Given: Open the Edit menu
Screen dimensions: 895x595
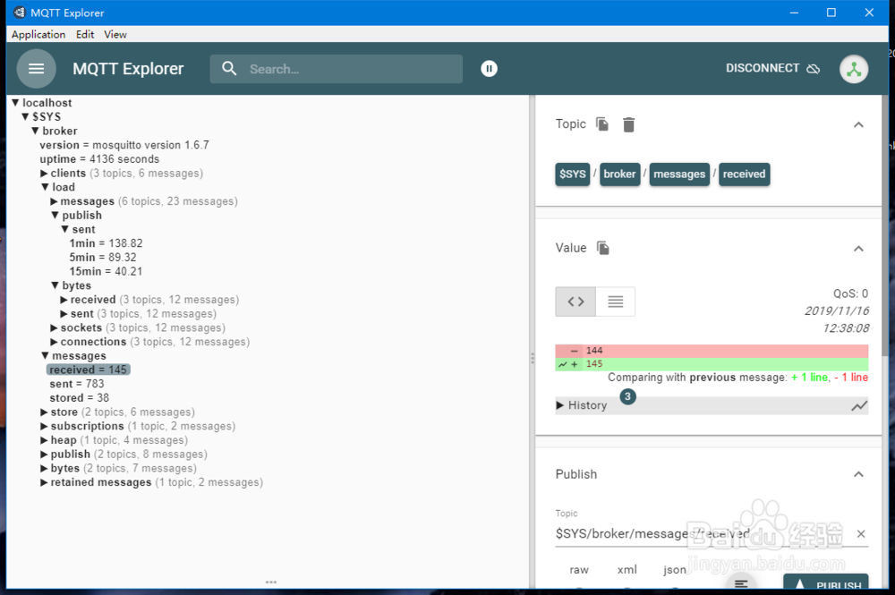Looking at the screenshot, I should (x=84, y=34).
